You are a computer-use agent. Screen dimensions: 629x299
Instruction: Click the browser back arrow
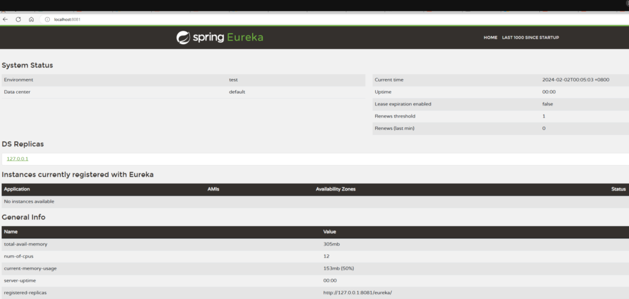click(5, 19)
